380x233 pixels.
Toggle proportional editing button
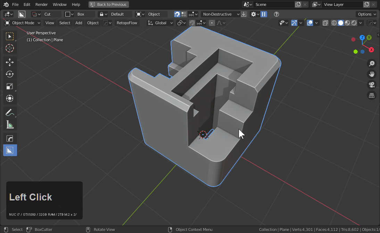[212, 23]
